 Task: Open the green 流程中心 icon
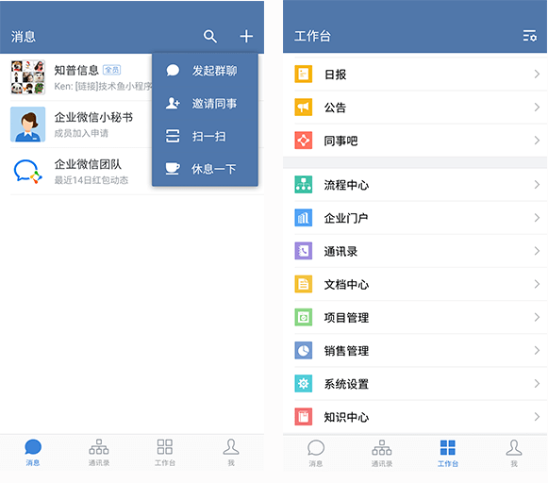303,185
